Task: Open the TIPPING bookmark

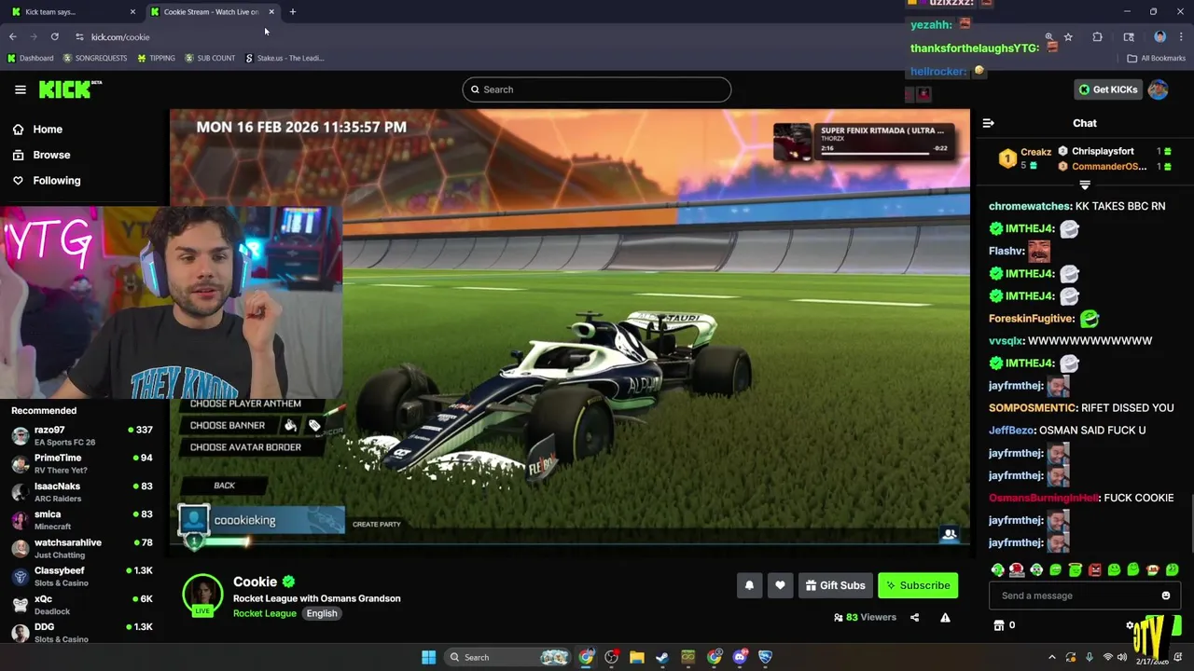Action: click(x=156, y=58)
